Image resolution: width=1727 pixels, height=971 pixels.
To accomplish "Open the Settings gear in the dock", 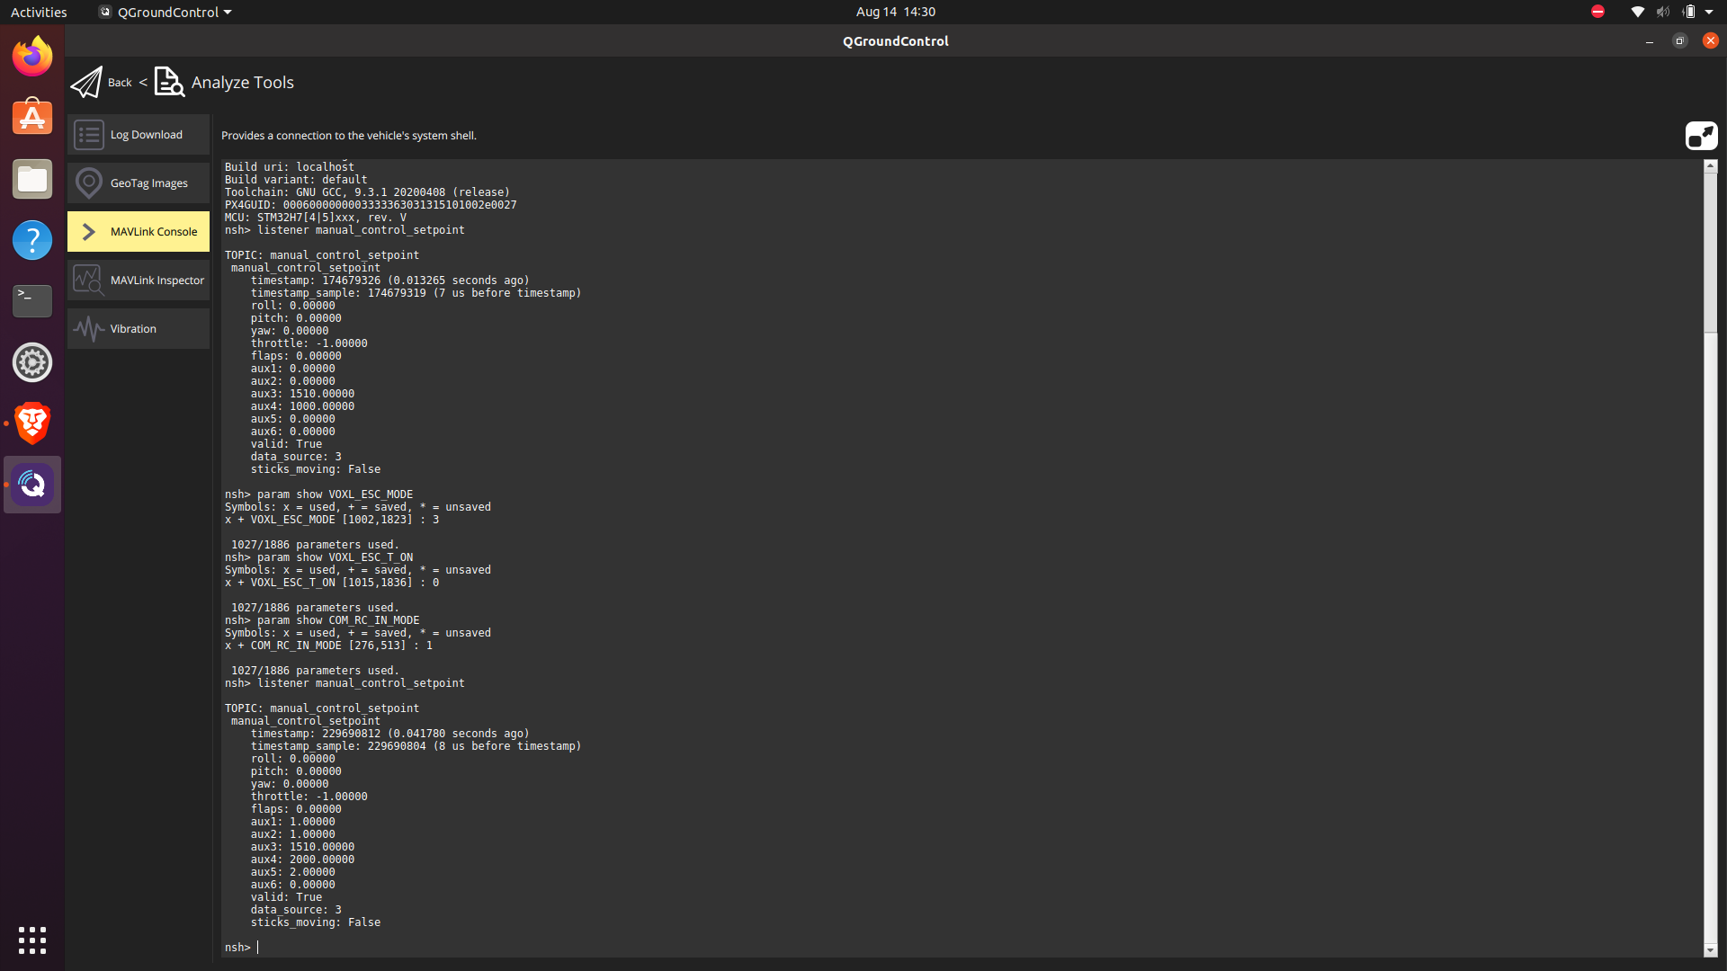I will (32, 362).
